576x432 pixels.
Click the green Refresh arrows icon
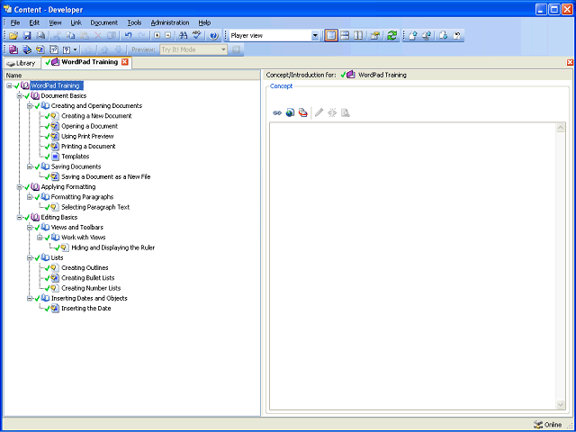tap(392, 36)
